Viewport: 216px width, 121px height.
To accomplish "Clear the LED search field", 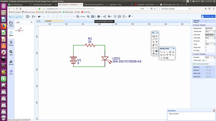I will pos(31,22).
